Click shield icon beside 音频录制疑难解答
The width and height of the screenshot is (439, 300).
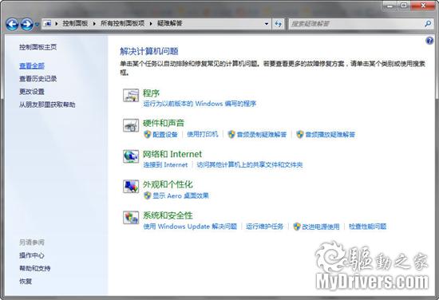coord(231,135)
